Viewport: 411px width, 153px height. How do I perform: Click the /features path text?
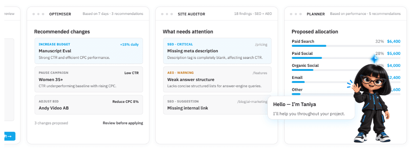tap(260, 73)
